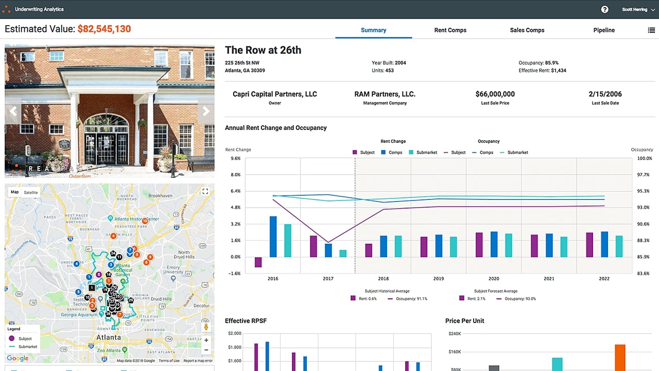This screenshot has height=371, width=659.
Task: Toggle fullscreen map view icon
Action: [x=205, y=192]
